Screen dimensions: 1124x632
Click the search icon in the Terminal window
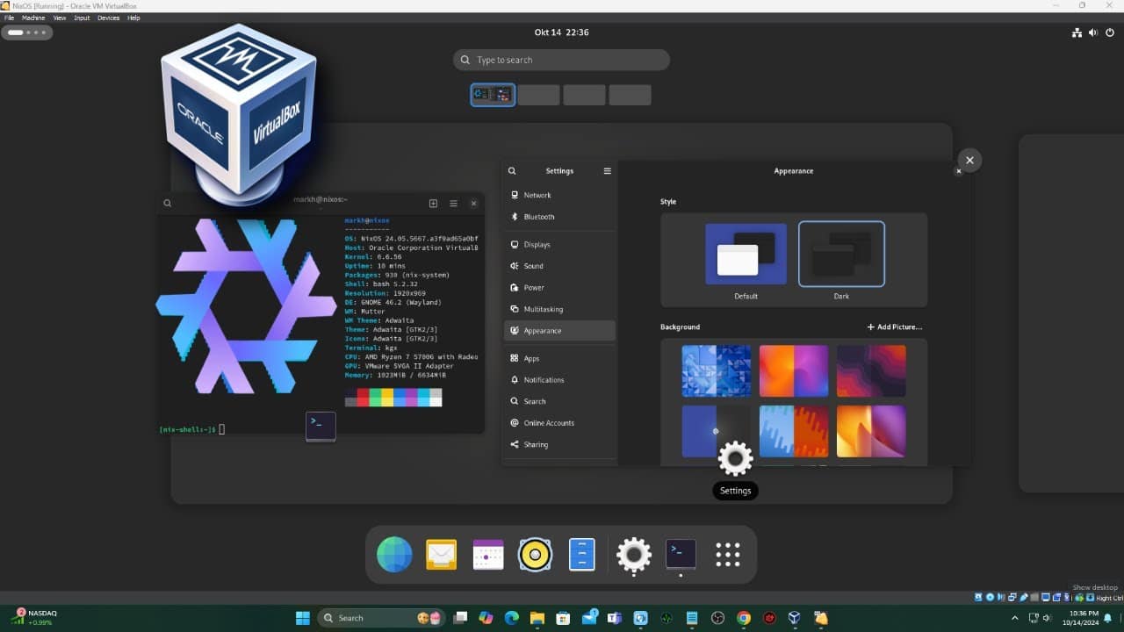click(167, 203)
